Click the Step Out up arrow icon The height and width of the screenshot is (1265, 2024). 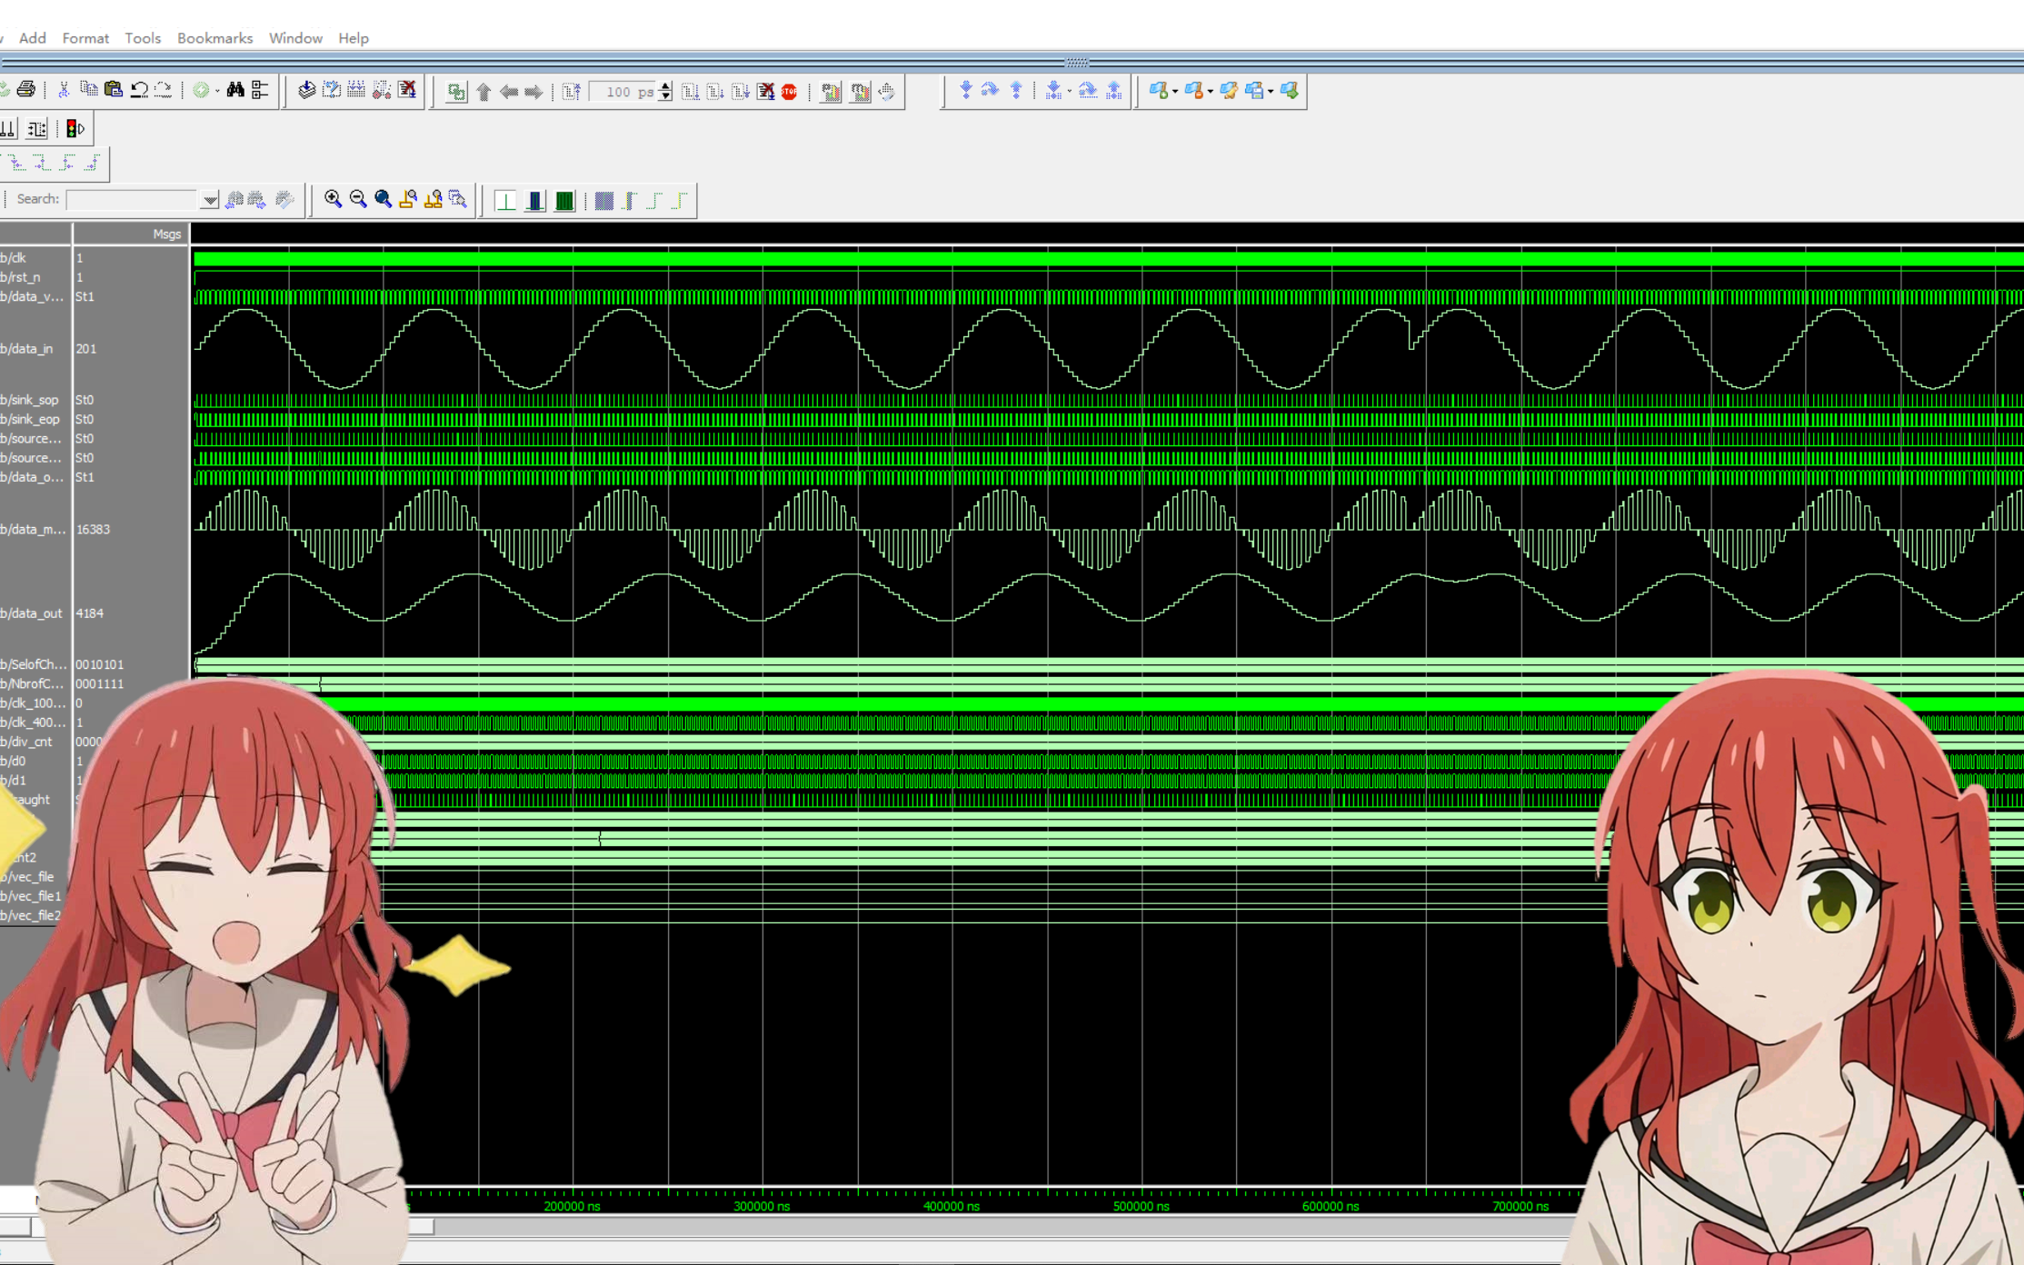point(1016,90)
